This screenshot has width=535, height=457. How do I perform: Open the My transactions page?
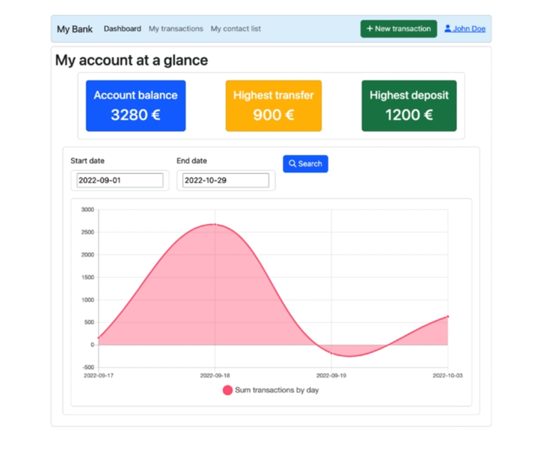click(x=176, y=28)
